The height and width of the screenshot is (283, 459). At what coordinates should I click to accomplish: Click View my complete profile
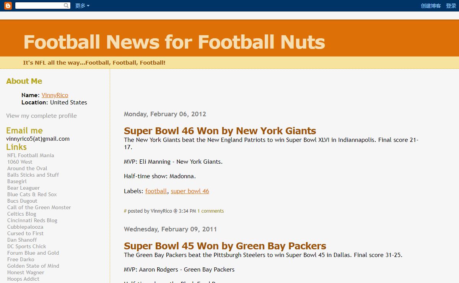[x=41, y=116]
